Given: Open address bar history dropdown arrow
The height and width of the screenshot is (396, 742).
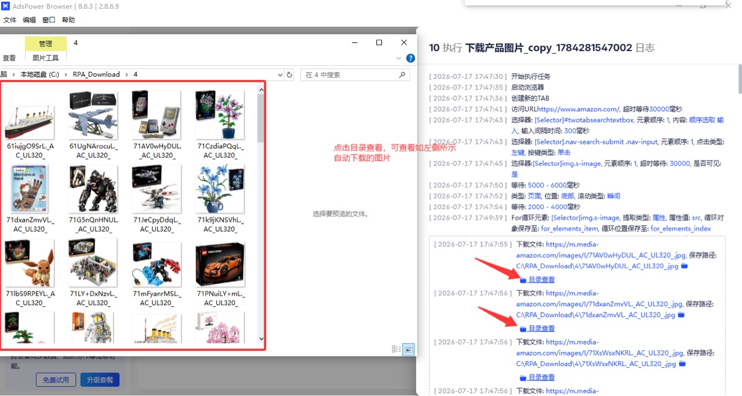Looking at the screenshot, I should (281, 75).
